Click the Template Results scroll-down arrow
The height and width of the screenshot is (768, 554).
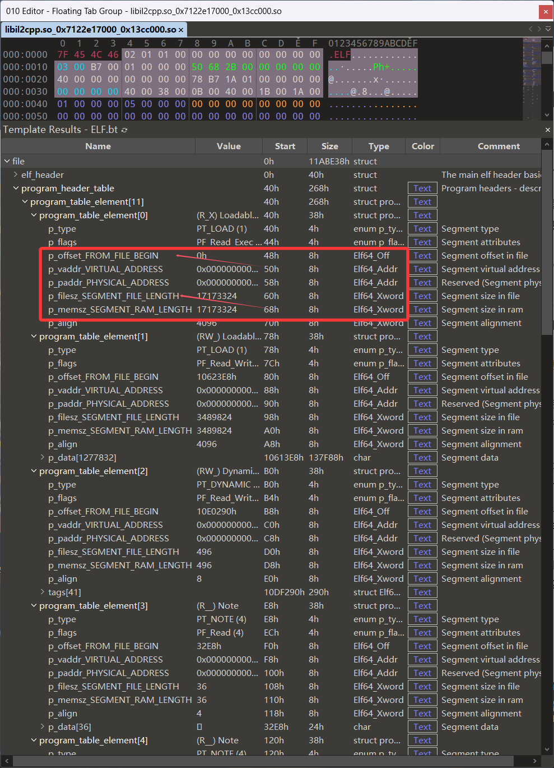pyautogui.click(x=547, y=749)
